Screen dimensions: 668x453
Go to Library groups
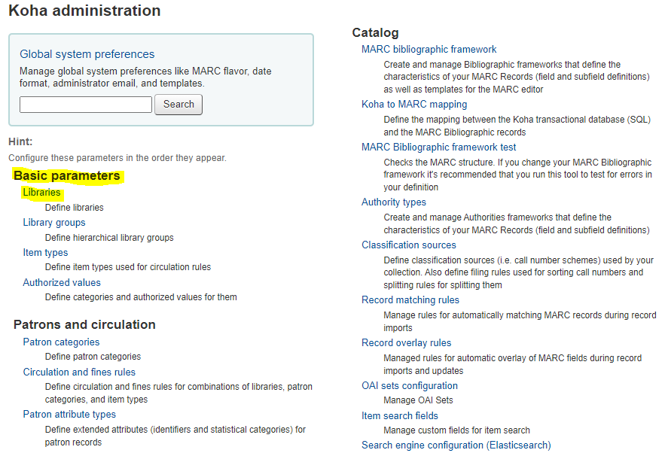tap(54, 223)
